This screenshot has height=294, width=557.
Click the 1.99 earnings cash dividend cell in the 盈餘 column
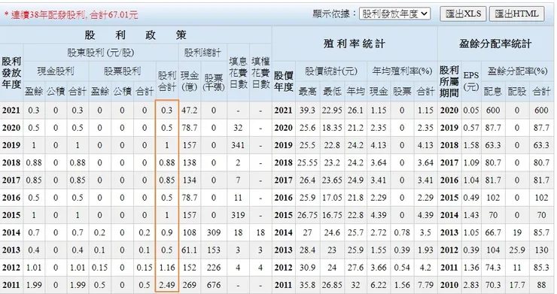point(34,285)
